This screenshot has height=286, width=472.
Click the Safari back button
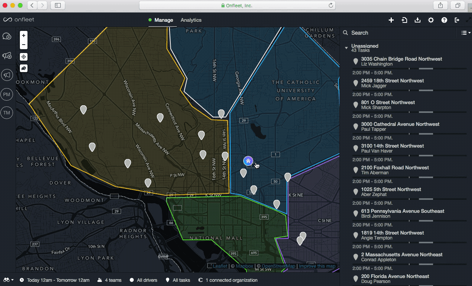click(x=32, y=5)
